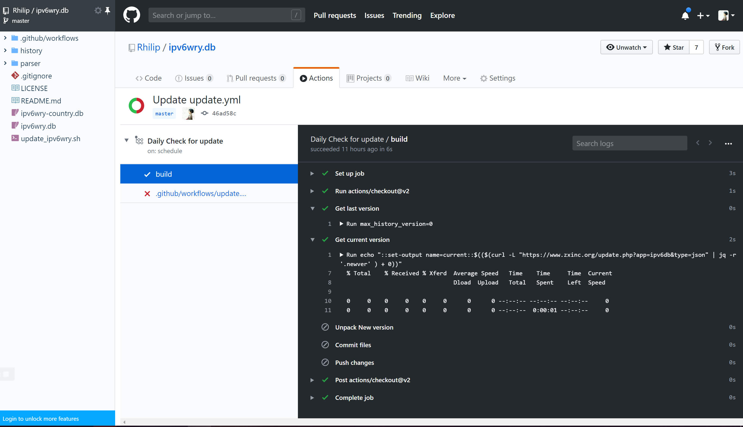Click the green check on the build job

[147, 174]
